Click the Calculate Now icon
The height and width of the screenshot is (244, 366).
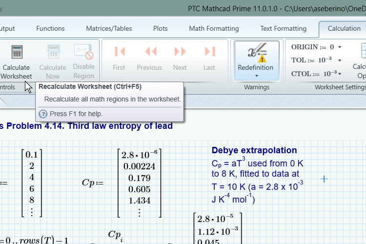pos(53,52)
